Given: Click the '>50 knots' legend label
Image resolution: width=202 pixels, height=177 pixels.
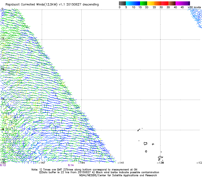Looking at the screenshot, I should (x=194, y=7).
